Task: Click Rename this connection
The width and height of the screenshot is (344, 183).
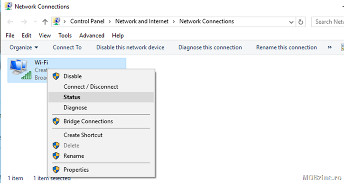Action: tap(286, 47)
